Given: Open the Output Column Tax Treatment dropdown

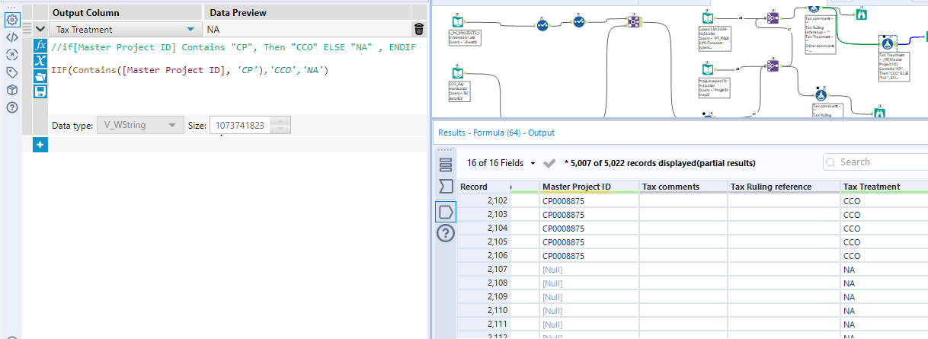Looking at the screenshot, I should [x=189, y=30].
